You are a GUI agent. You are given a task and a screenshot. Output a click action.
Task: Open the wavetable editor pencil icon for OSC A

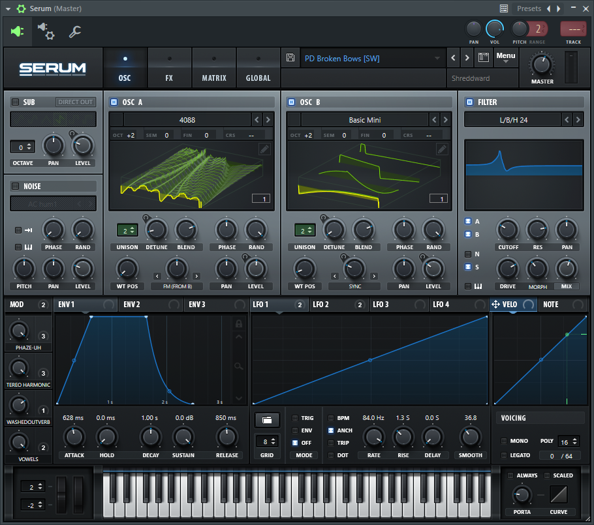[264, 149]
